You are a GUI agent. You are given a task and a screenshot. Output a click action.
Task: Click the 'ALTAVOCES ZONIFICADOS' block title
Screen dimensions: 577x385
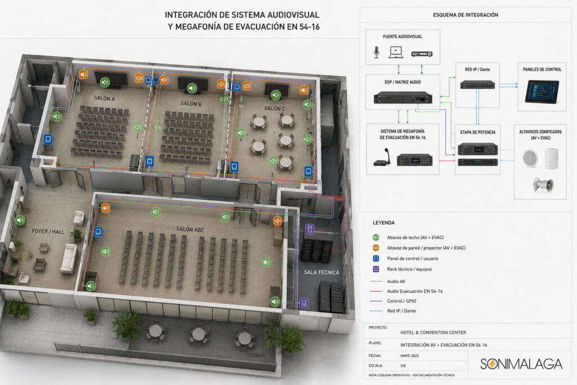tap(540, 134)
